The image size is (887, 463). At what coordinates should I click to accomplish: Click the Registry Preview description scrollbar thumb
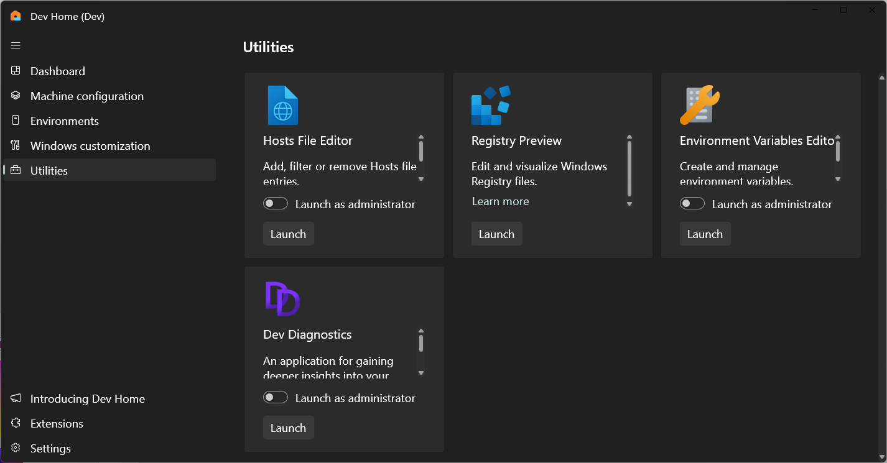tap(629, 168)
